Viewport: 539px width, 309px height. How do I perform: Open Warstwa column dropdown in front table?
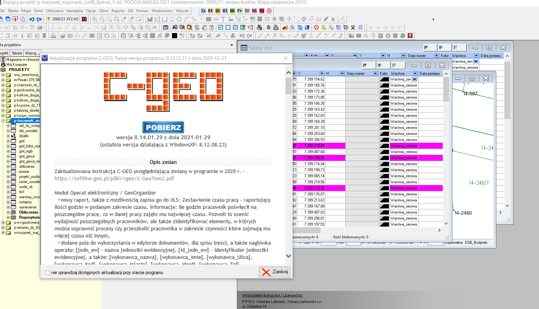pyautogui.click(x=415, y=74)
